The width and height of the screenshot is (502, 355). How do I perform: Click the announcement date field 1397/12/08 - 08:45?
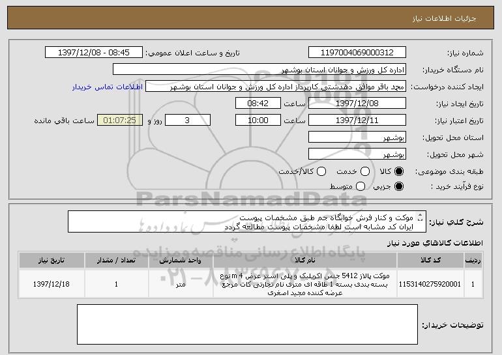pos(94,53)
